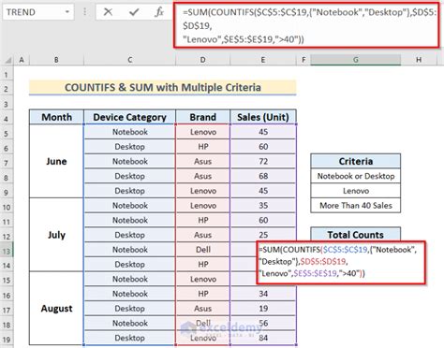Click the 'August' merged month cell
The height and width of the screenshot is (348, 444).
[x=56, y=309]
